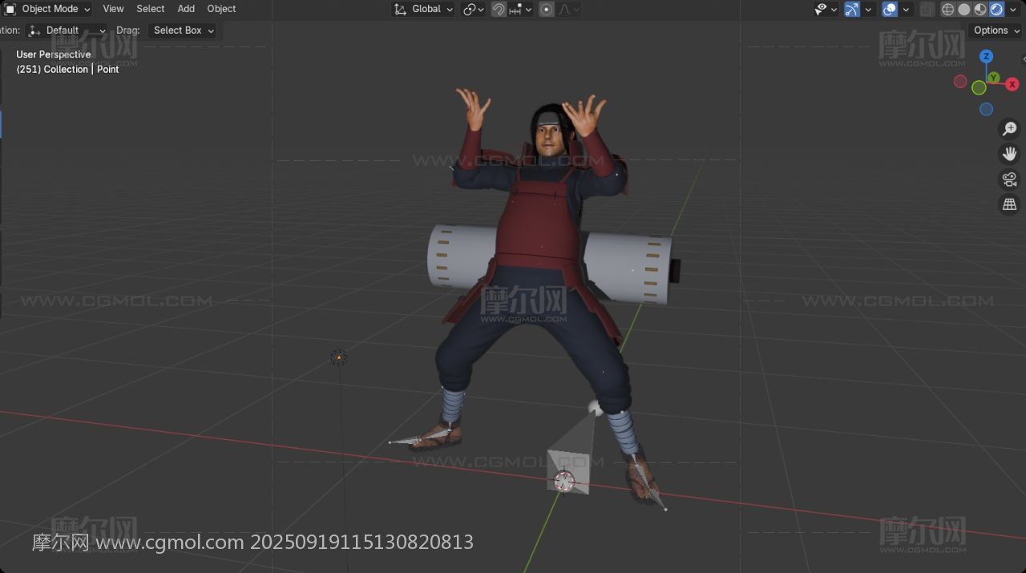Open the snapping options dropdown
Screen dimensions: 1026x573
[x=520, y=9]
